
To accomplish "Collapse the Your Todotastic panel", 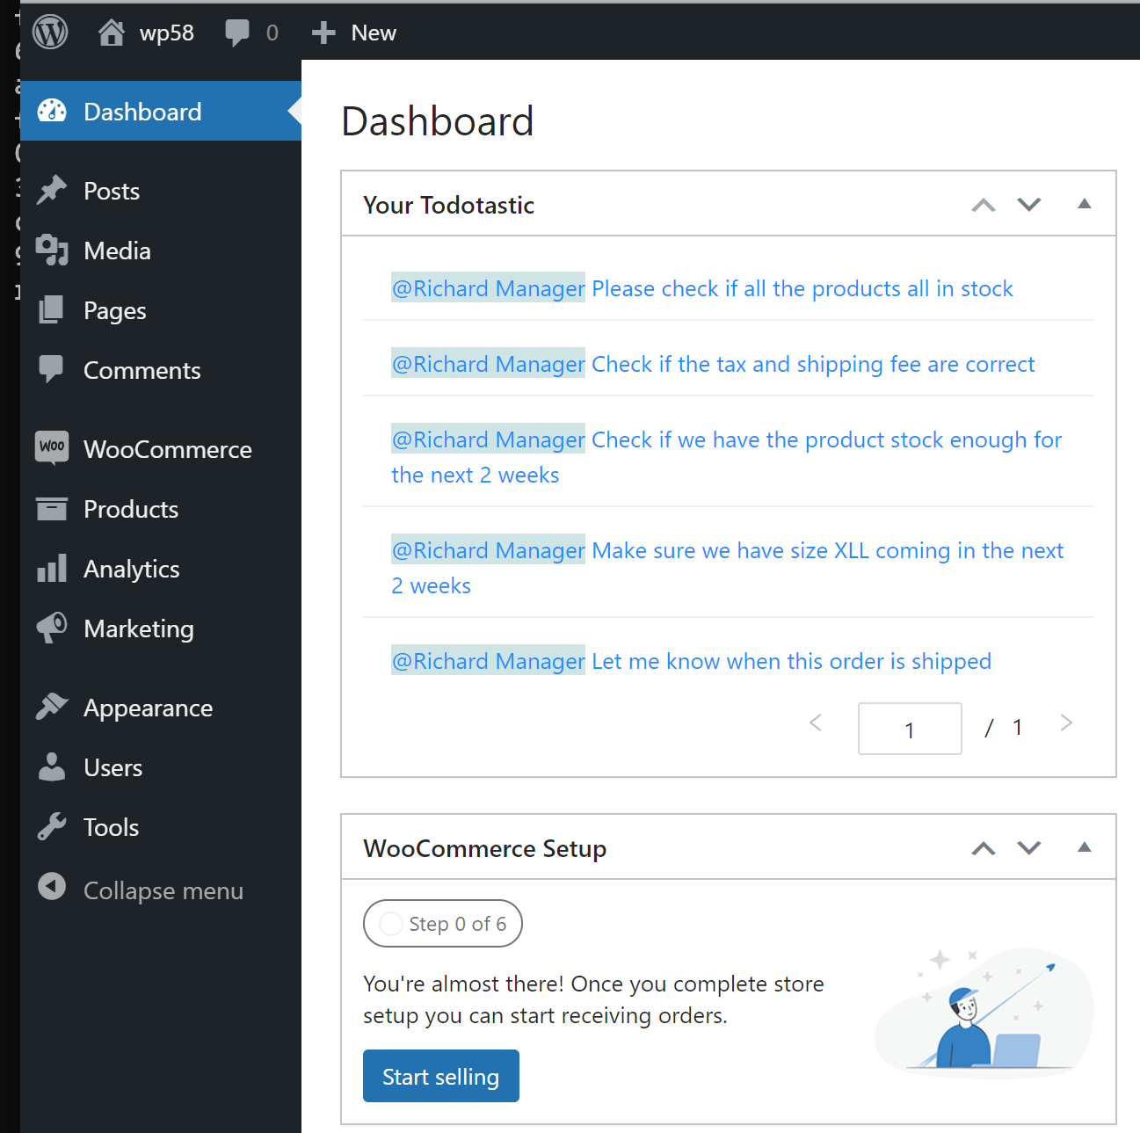I will click(1085, 204).
